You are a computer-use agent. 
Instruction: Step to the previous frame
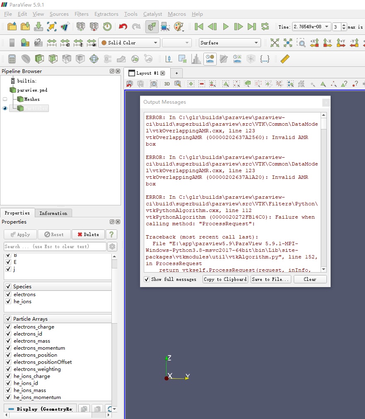[x=212, y=27]
